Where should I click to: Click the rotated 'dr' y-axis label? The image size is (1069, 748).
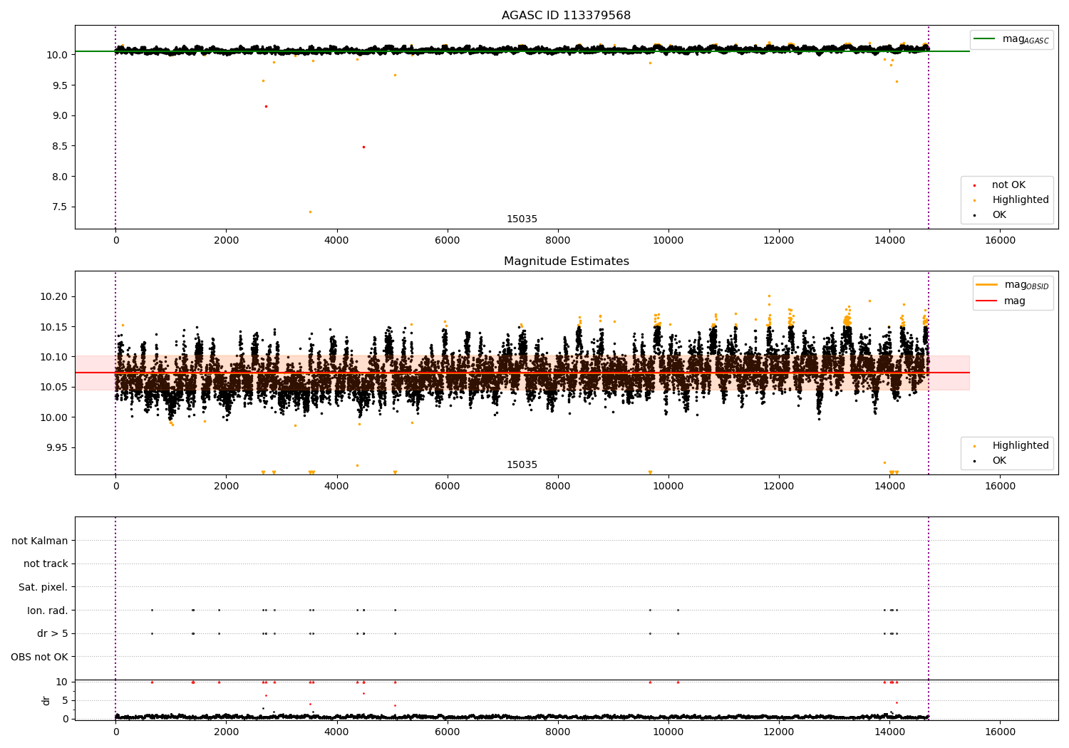tap(46, 700)
